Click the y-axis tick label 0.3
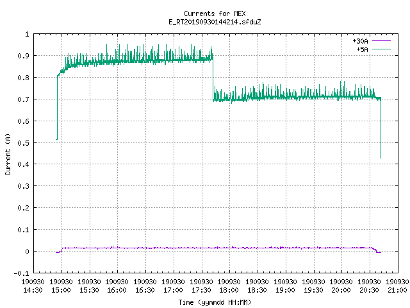This screenshot has width=410, height=308. [x=23, y=186]
